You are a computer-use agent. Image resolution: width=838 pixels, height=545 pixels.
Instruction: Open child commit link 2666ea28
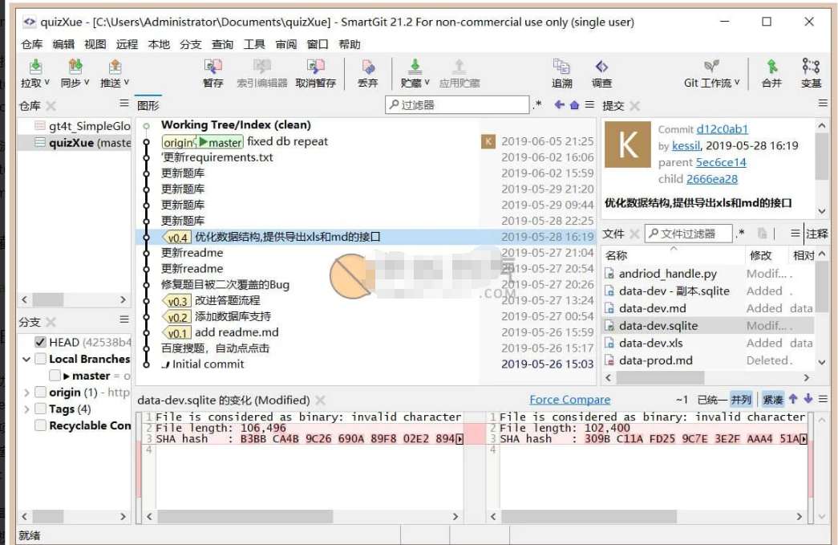(712, 179)
